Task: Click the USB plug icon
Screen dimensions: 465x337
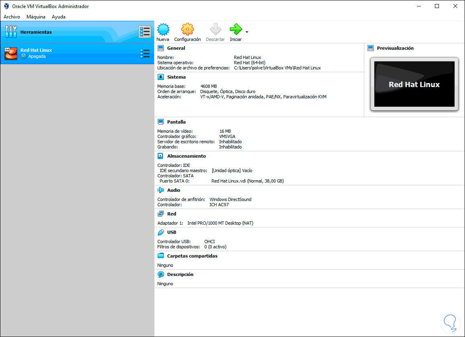Action: click(161, 232)
